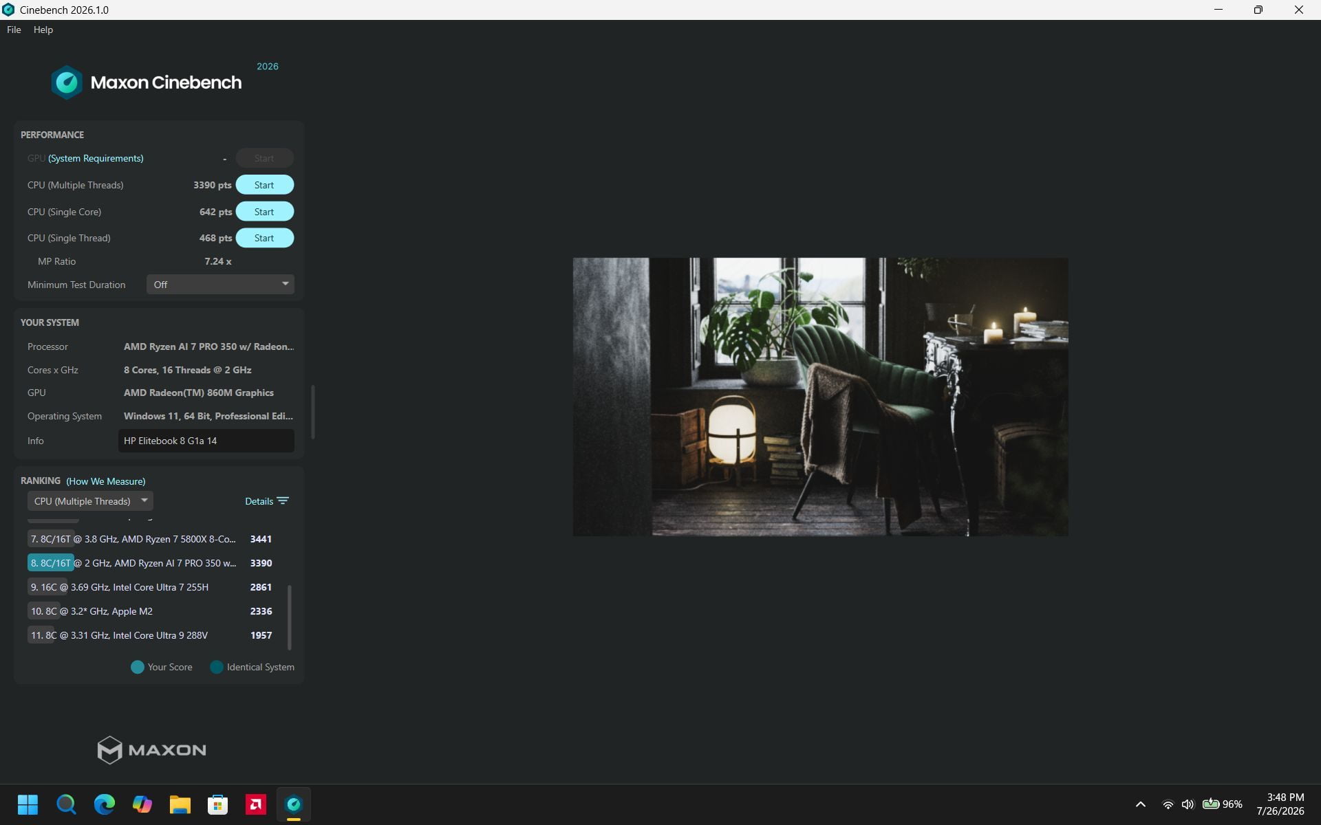Click the MP Ratio 7.24 x value
This screenshot has width=1321, height=825.
pos(218,261)
